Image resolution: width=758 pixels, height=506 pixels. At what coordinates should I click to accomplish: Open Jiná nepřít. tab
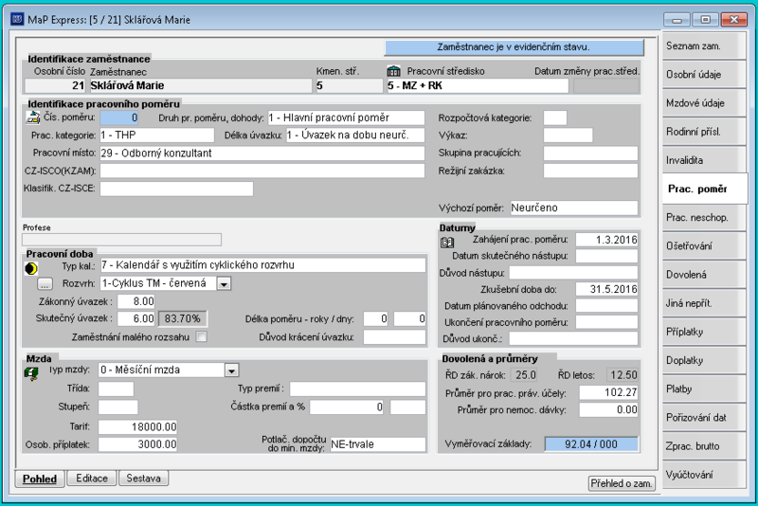(704, 303)
